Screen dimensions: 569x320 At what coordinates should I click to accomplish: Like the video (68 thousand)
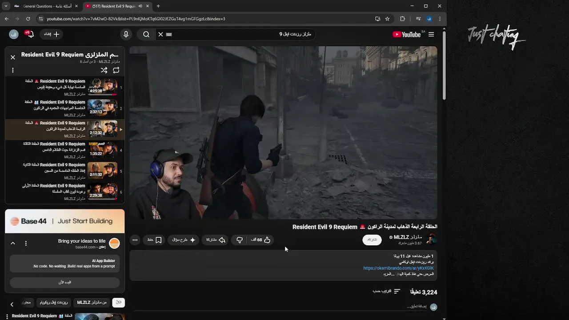[x=260, y=240]
